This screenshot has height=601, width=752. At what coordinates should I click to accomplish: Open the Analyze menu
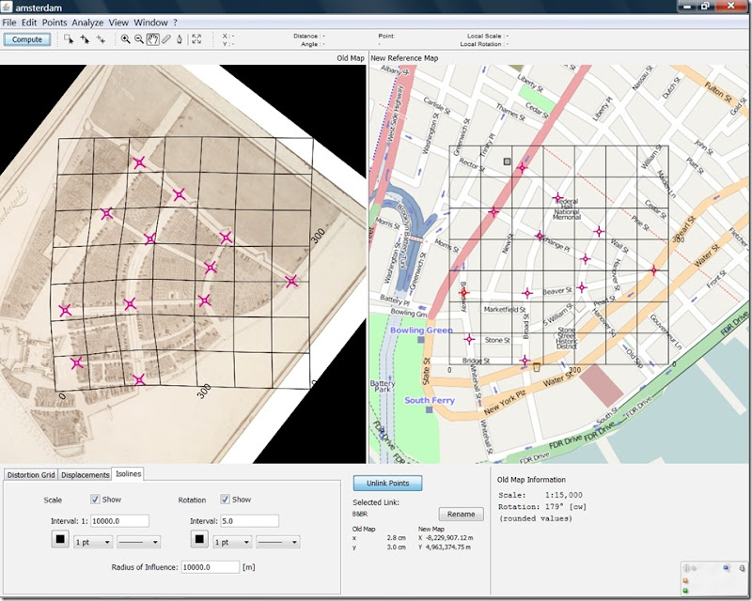(x=87, y=22)
